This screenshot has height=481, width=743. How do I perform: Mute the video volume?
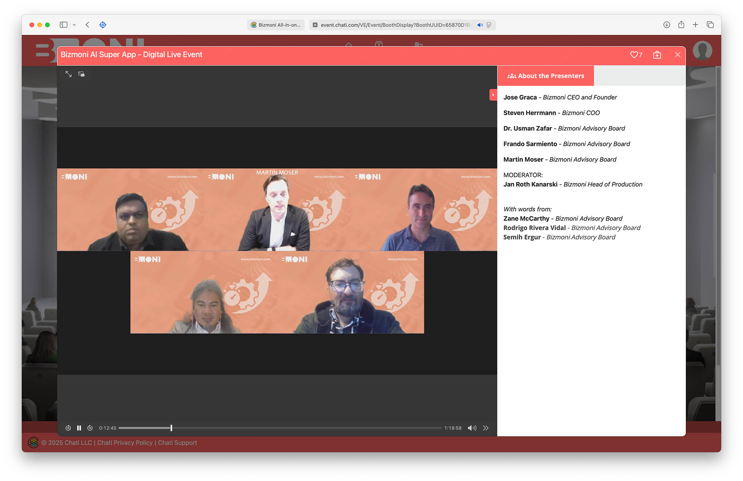pyautogui.click(x=472, y=428)
